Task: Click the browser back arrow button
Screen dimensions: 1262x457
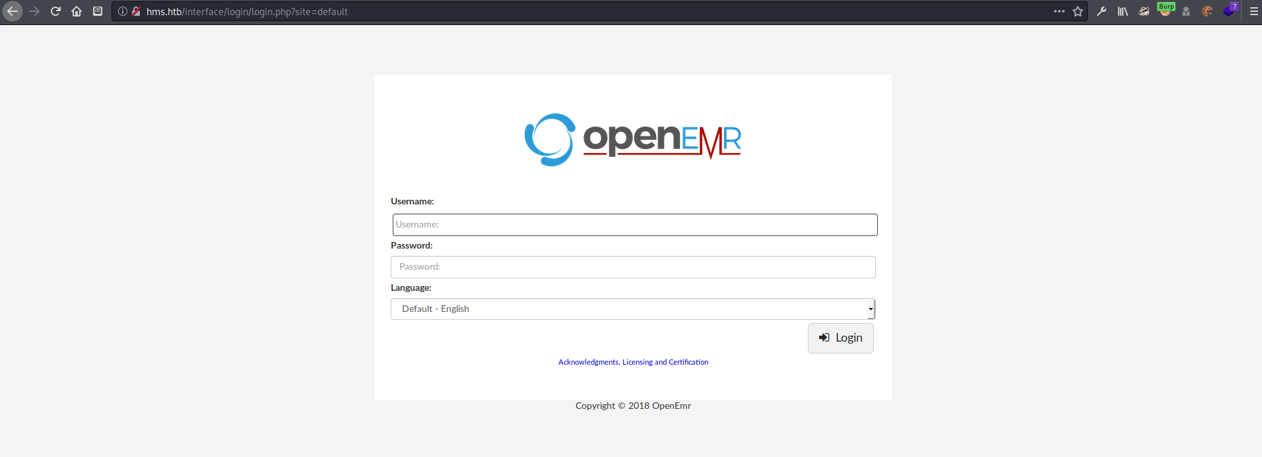Action: [13, 11]
